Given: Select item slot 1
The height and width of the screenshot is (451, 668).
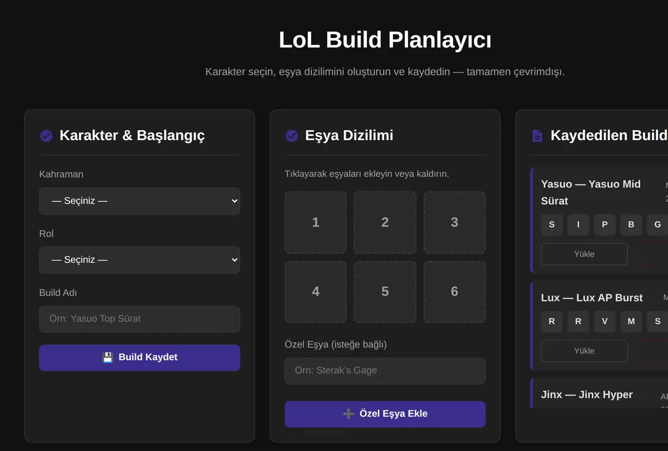Looking at the screenshot, I should click(x=316, y=222).
